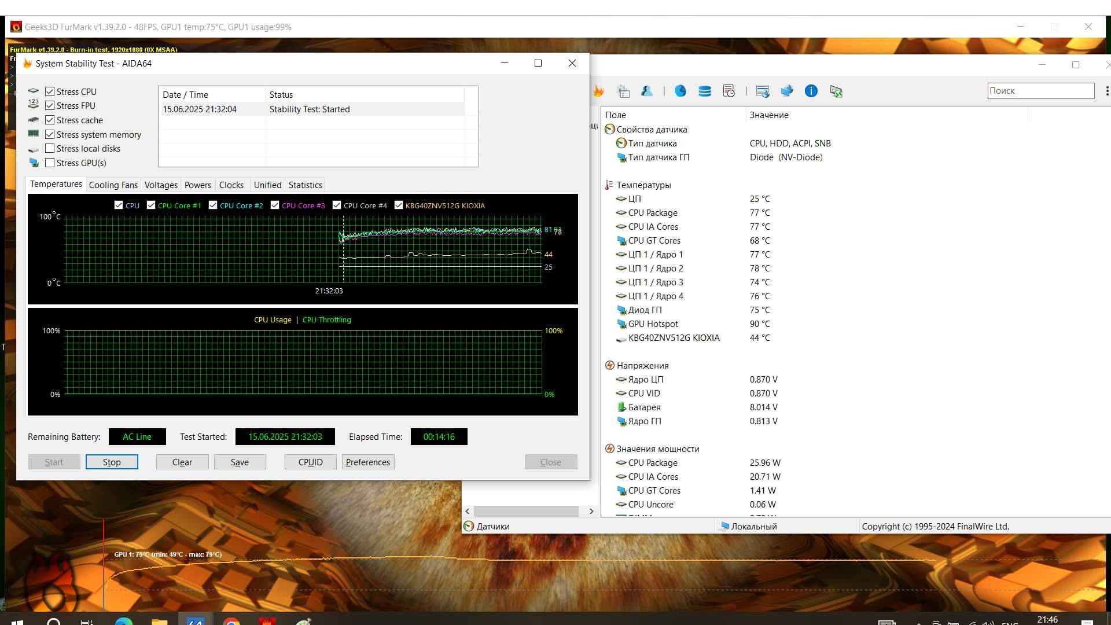Viewport: 1111px width, 625px height.
Task: Toggle the Stress cache checkbox
Action: pyautogui.click(x=50, y=120)
